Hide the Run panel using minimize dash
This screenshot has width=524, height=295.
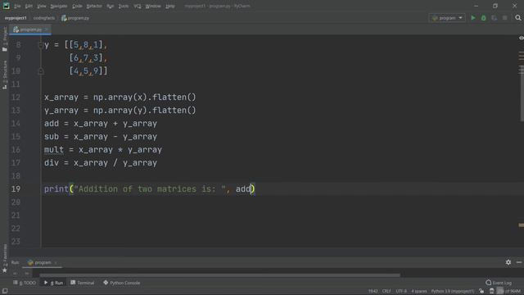pos(519,262)
